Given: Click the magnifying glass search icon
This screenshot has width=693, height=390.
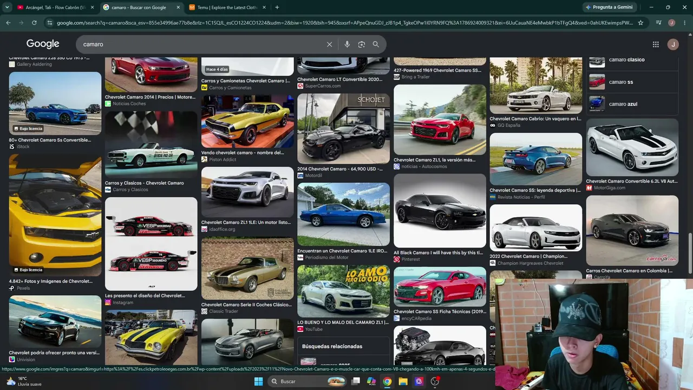Looking at the screenshot, I should coord(376,44).
